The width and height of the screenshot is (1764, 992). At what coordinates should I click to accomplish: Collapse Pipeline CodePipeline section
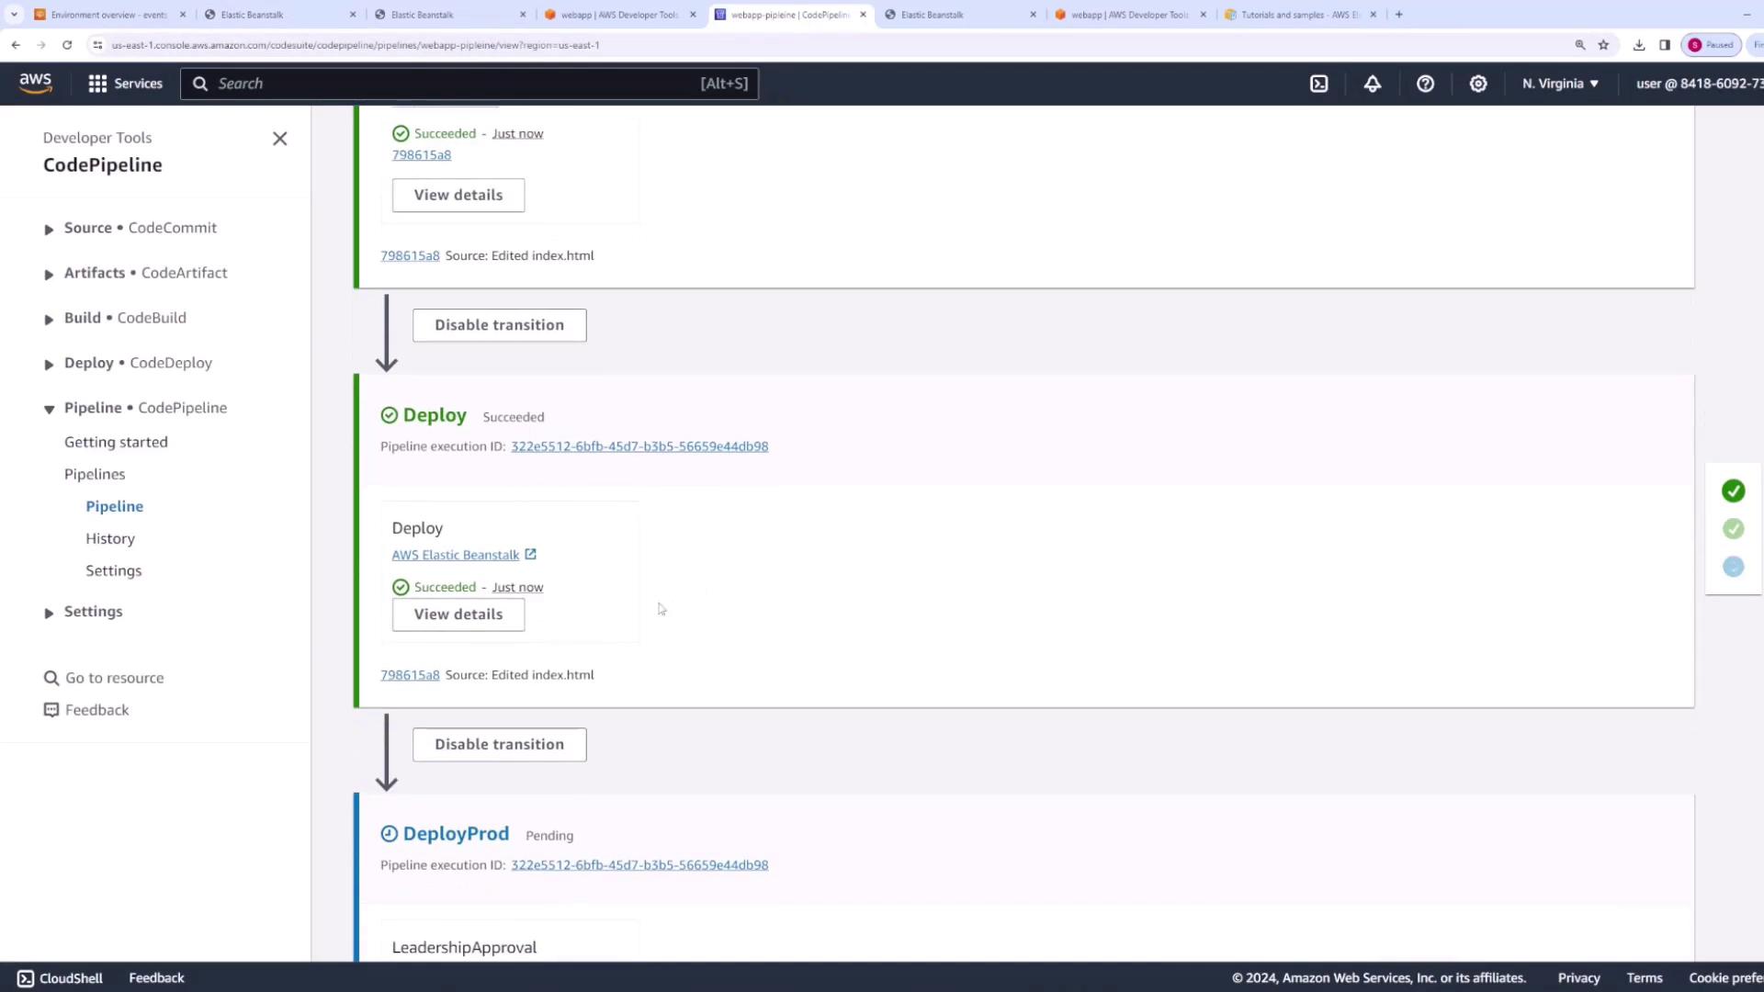[x=49, y=410]
